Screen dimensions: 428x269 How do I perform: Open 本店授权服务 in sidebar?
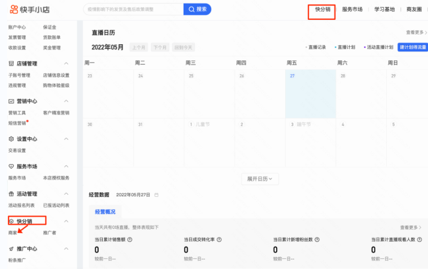pyautogui.click(x=56, y=178)
